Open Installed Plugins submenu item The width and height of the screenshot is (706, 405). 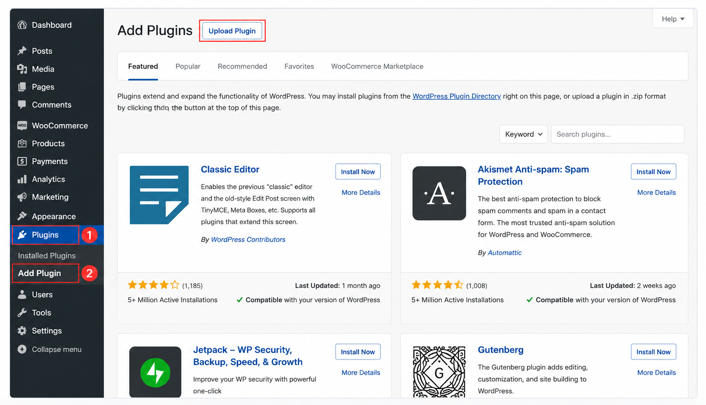click(x=47, y=256)
